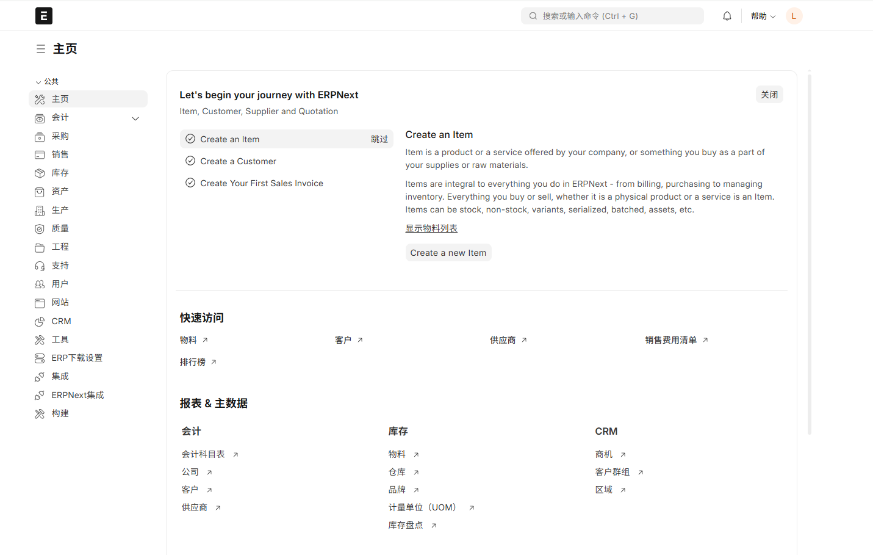Focus the search command input field

613,16
